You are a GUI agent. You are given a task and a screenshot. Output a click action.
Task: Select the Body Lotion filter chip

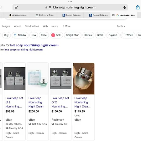click(x=73, y=35)
